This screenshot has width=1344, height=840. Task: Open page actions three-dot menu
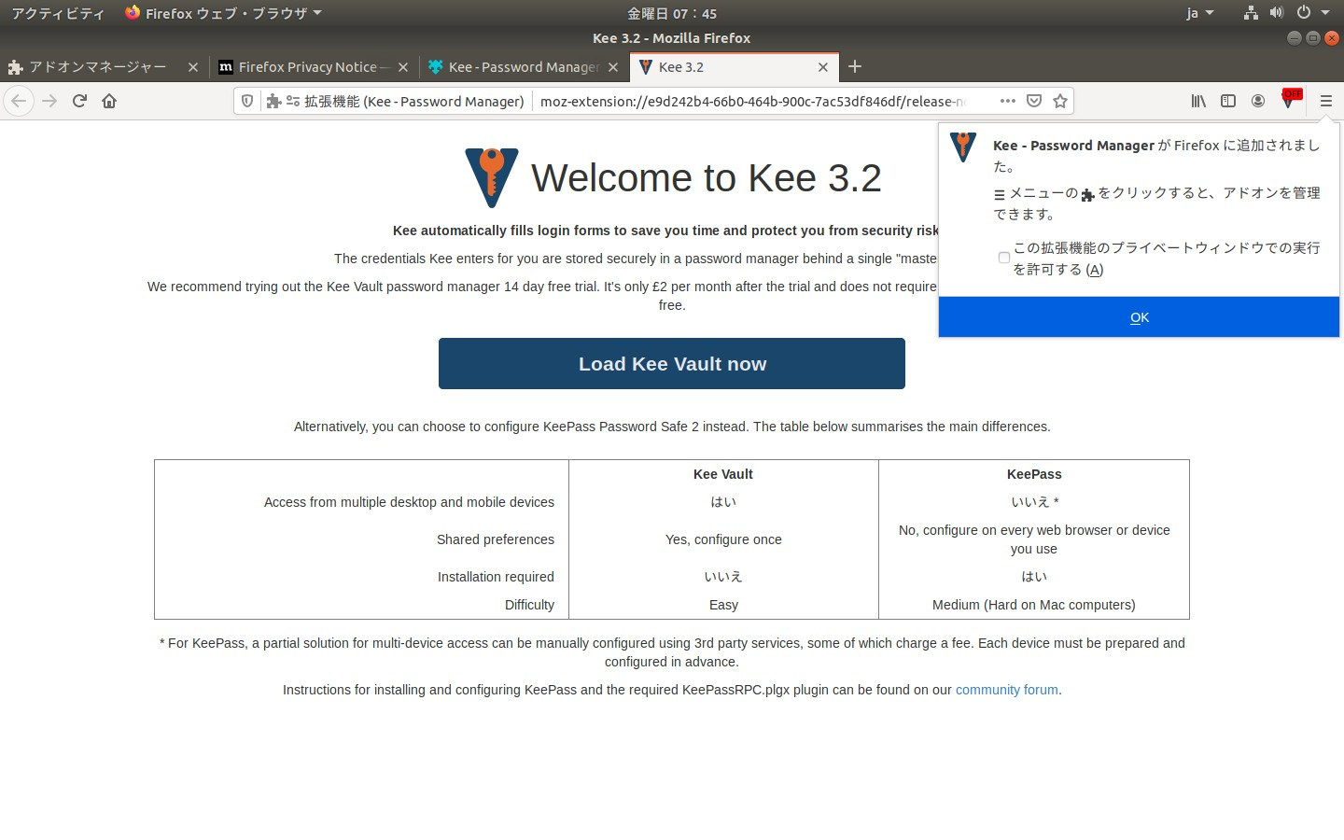pyautogui.click(x=1007, y=101)
